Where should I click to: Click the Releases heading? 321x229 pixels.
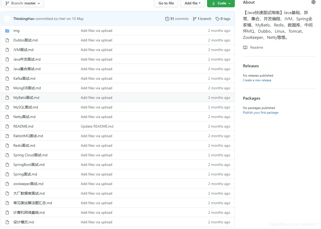click(x=251, y=66)
